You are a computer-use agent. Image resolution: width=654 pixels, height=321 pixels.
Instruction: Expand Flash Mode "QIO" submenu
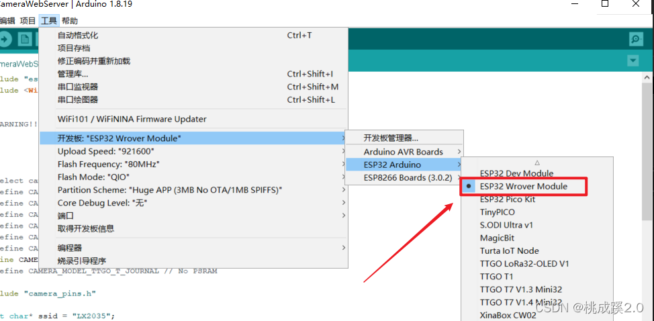193,177
